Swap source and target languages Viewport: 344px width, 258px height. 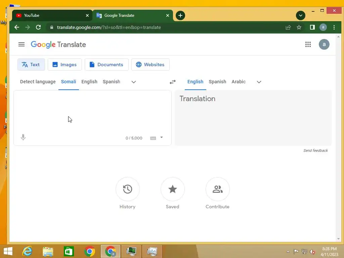173,82
